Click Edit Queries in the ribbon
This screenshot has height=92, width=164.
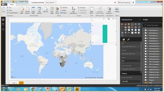pyautogui.click(x=39, y=10)
